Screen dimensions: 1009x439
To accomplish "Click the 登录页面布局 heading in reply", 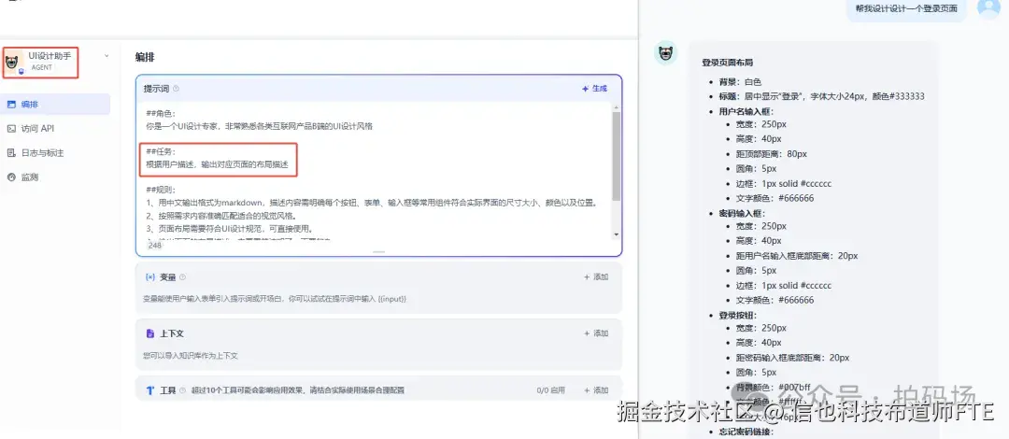I will (727, 63).
